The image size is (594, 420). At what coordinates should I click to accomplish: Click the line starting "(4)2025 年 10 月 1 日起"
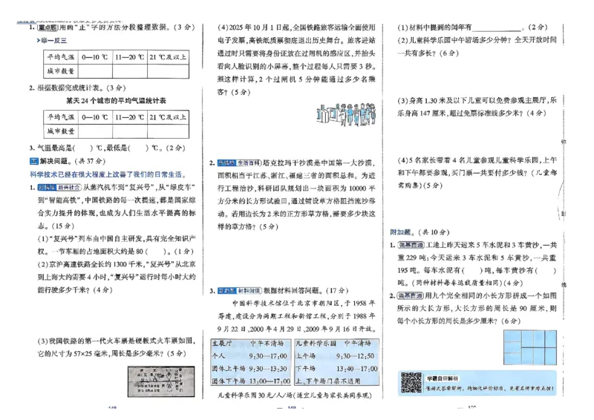pos(296,27)
